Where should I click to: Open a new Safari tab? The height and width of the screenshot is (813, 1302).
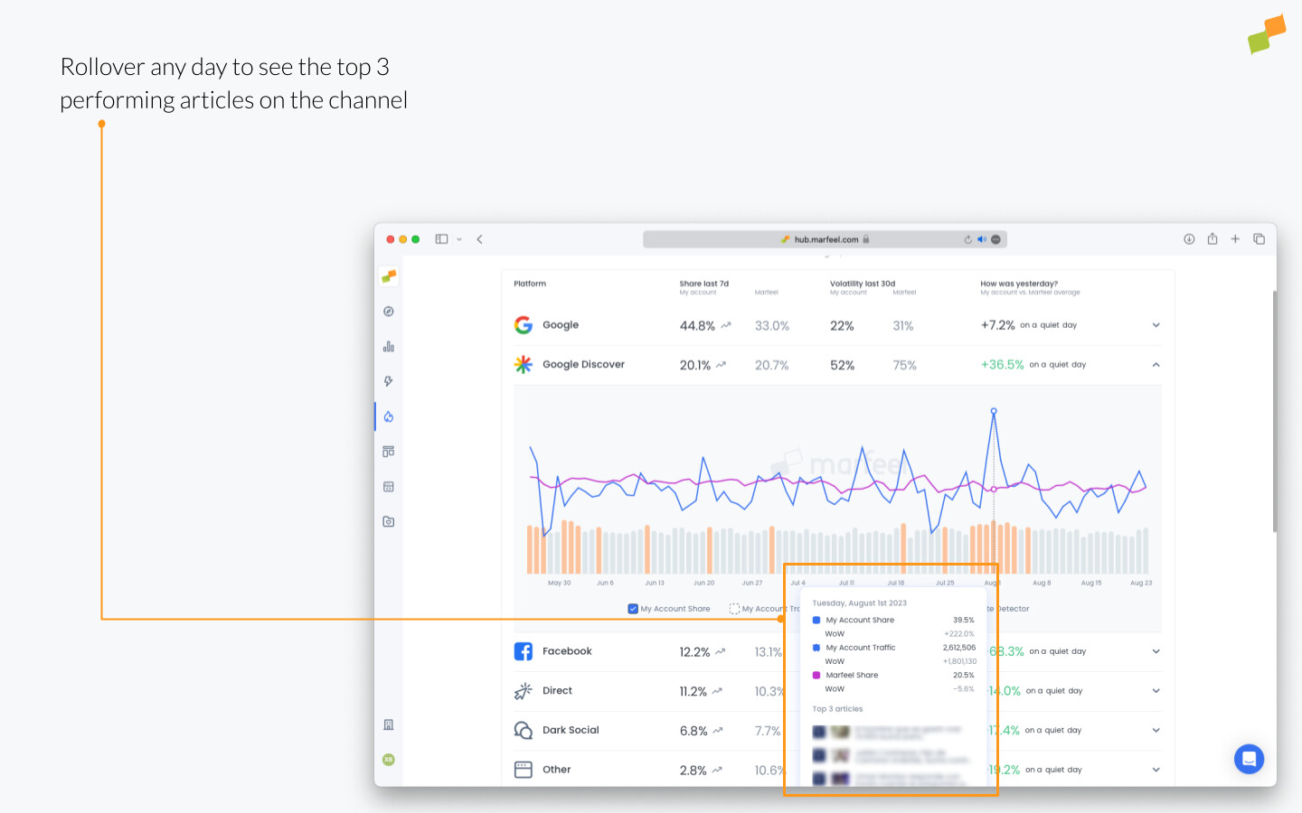(x=1235, y=238)
